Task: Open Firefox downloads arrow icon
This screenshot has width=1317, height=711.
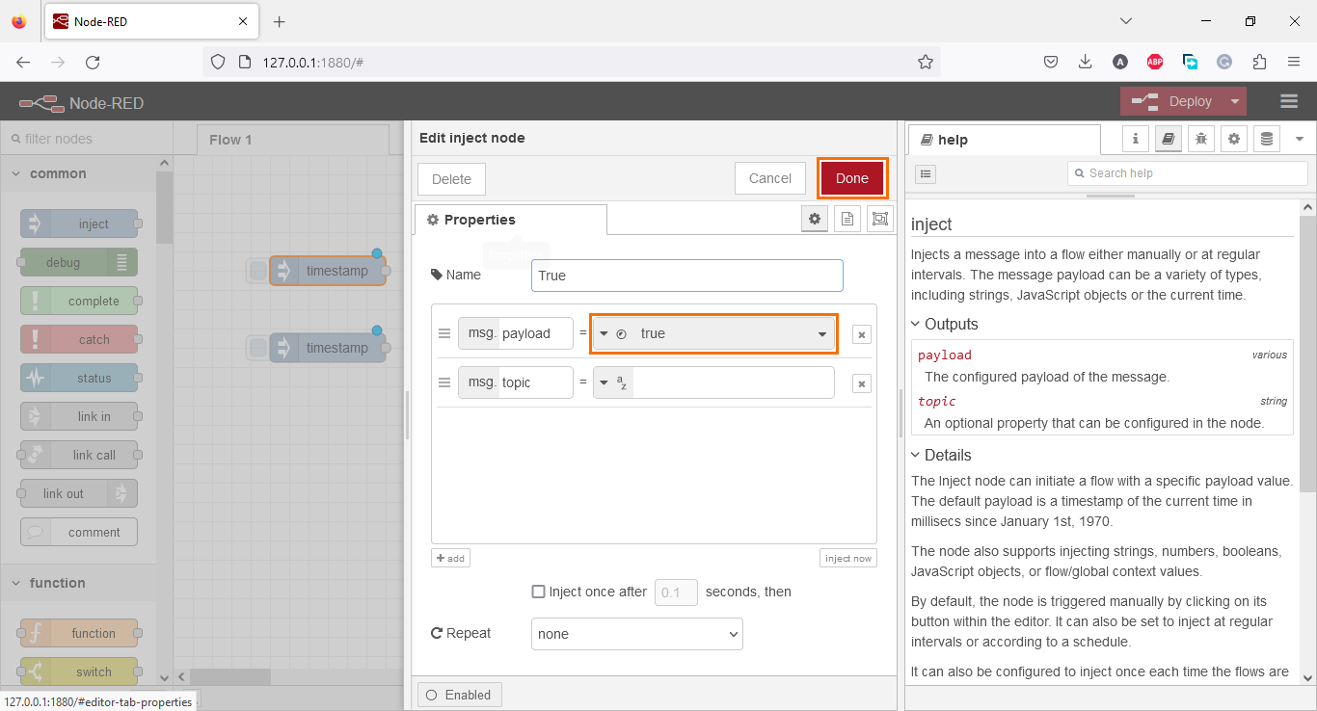Action: point(1085,62)
